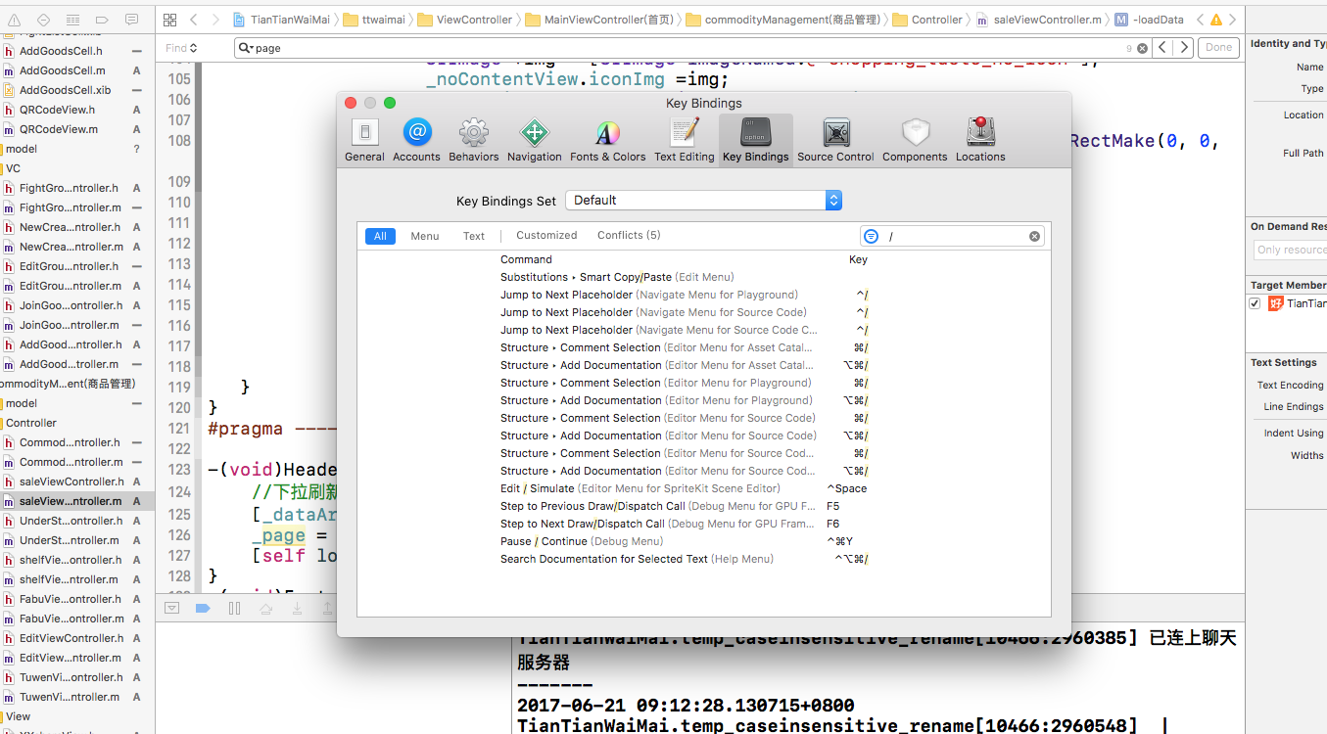This screenshot has height=734, width=1327.
Task: Select AddGoodsCell.xib in the navigator
Action: click(65, 90)
